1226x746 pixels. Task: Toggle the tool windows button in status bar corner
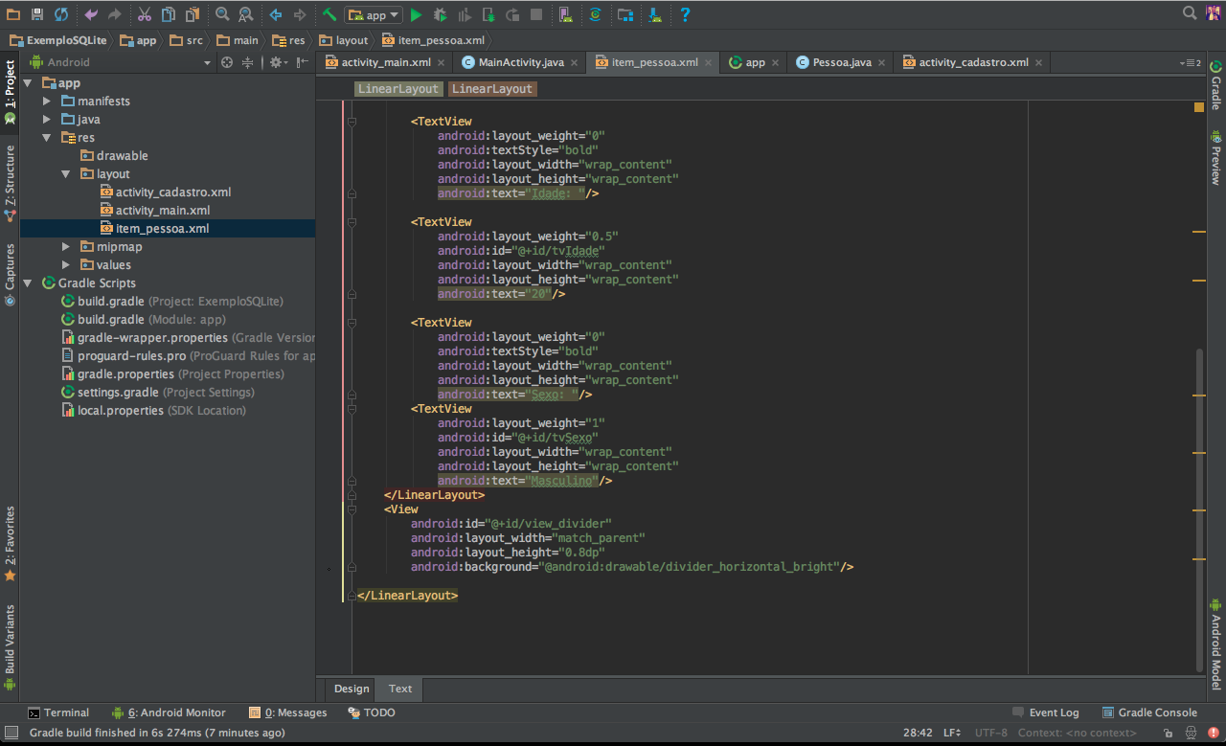click(x=11, y=733)
